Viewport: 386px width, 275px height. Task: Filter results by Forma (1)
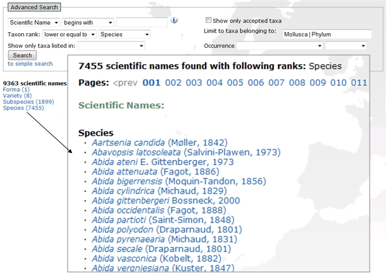point(16,89)
